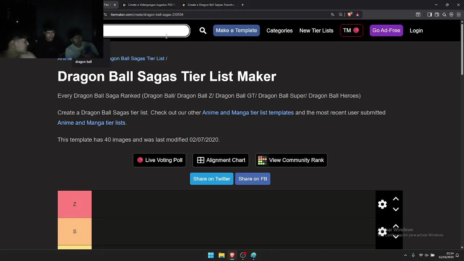This screenshot has width=464, height=261.
Task: Click the microphone tray icon
Action: pos(413,255)
